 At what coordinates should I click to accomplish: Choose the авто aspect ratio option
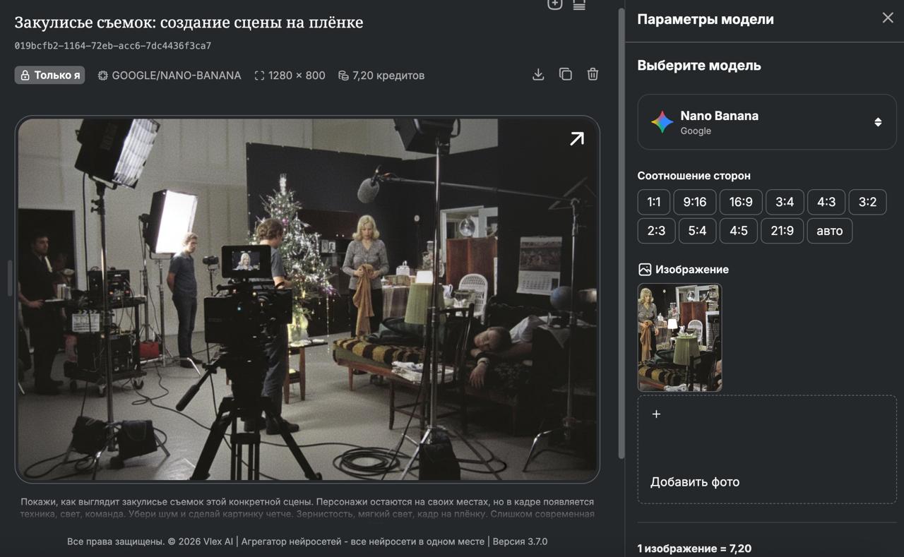coord(829,231)
